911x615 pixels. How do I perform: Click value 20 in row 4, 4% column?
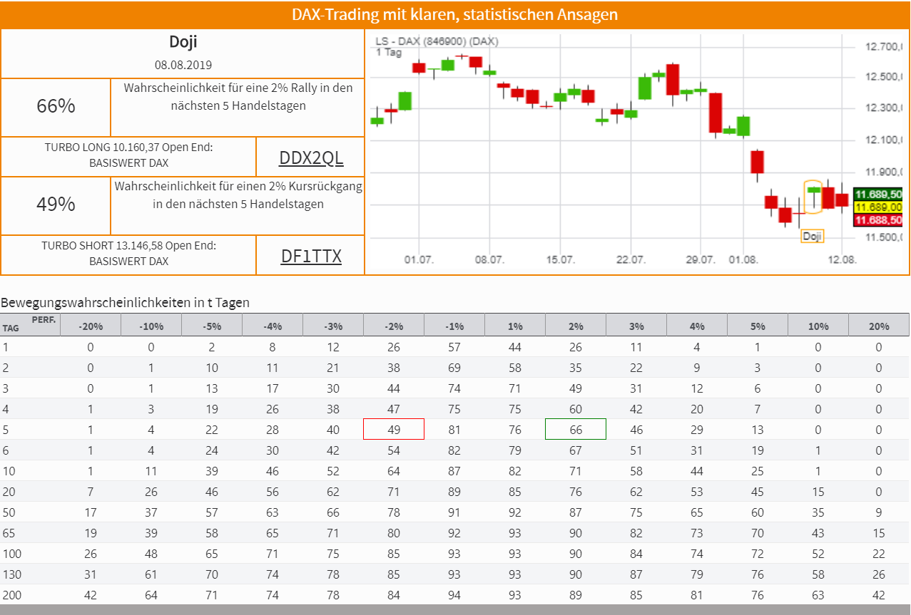[697, 409]
